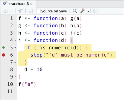The image size is (124, 100).
Task: Close the traceback.R tab
Action: tap(31, 4)
